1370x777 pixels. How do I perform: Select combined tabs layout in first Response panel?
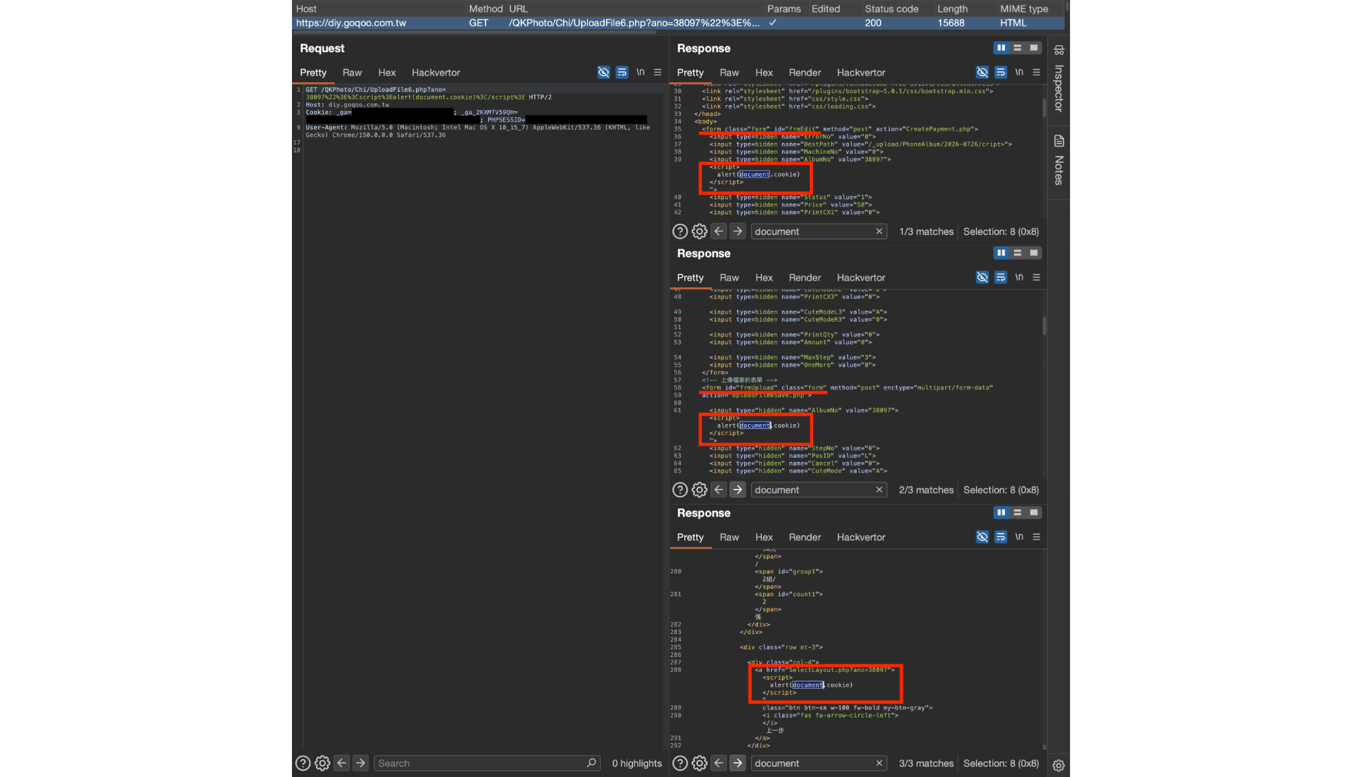[1034, 48]
